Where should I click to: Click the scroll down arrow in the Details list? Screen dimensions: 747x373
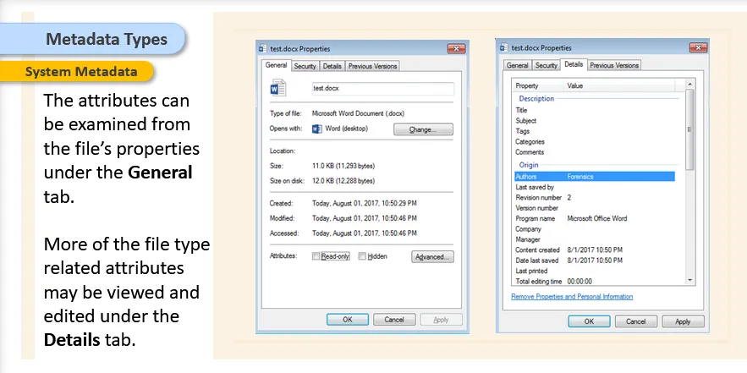coord(689,279)
